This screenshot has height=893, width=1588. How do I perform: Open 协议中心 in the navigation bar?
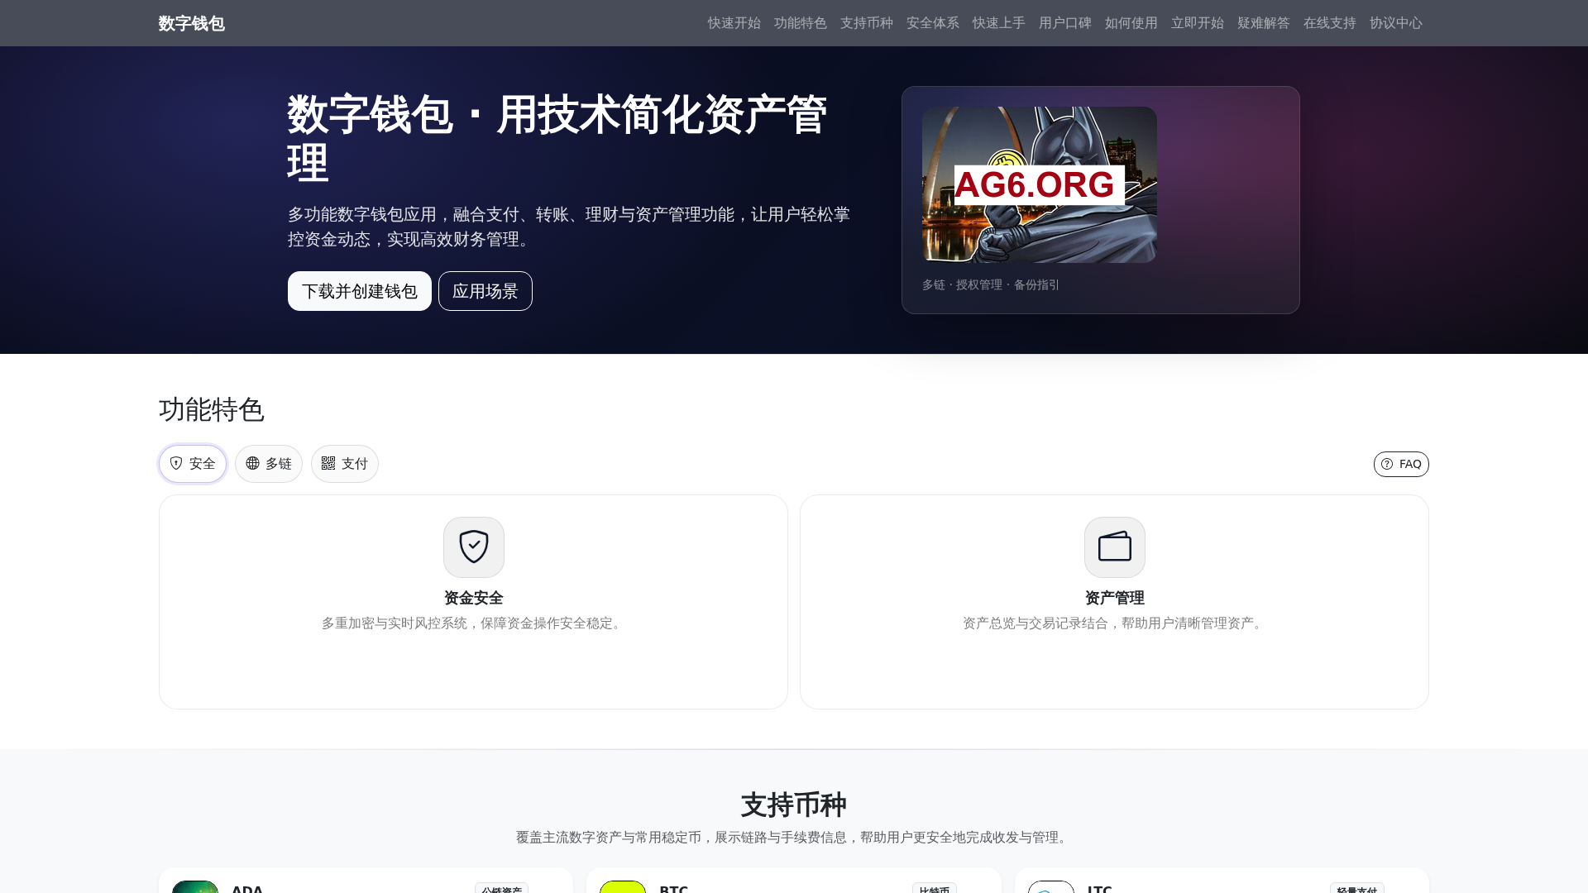tap(1396, 23)
